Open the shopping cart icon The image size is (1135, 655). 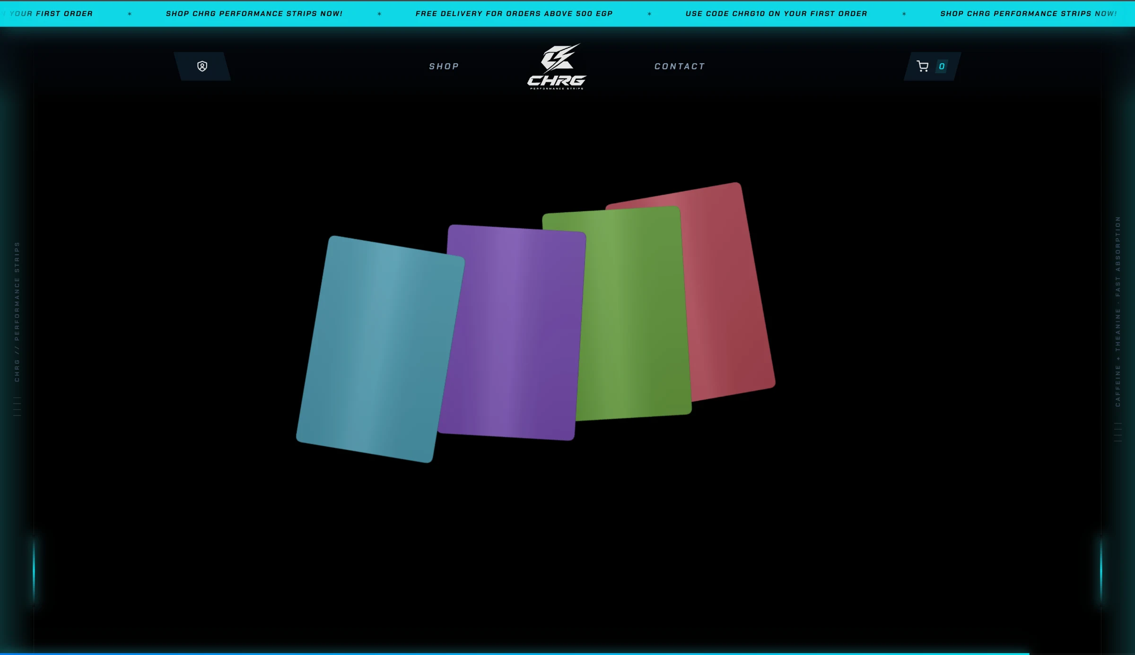coord(922,66)
